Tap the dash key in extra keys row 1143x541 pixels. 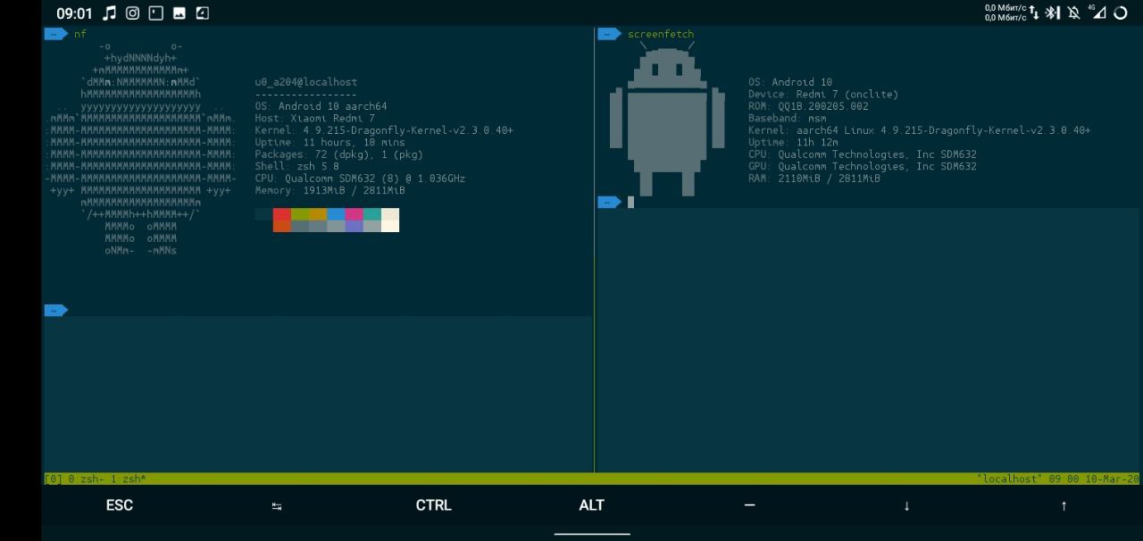point(749,505)
